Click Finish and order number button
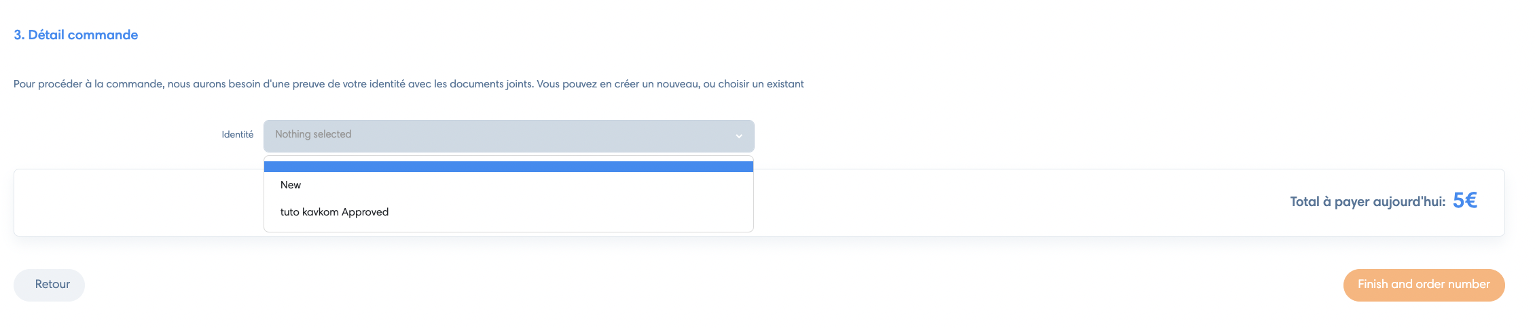Image resolution: width=1535 pixels, height=328 pixels. 1424,285
